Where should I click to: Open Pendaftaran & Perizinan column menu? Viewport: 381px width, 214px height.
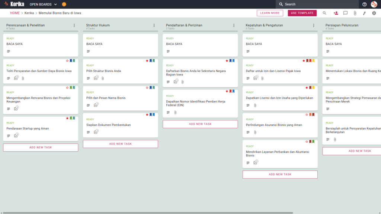pos(234,25)
